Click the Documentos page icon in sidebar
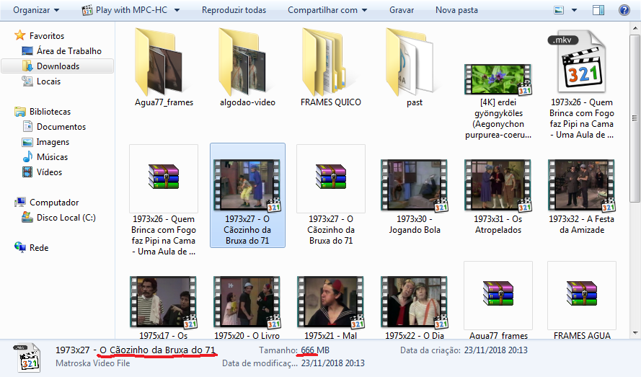The image size is (641, 377). pyautogui.click(x=27, y=126)
